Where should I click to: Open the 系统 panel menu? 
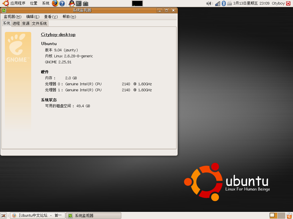coord(45,3)
